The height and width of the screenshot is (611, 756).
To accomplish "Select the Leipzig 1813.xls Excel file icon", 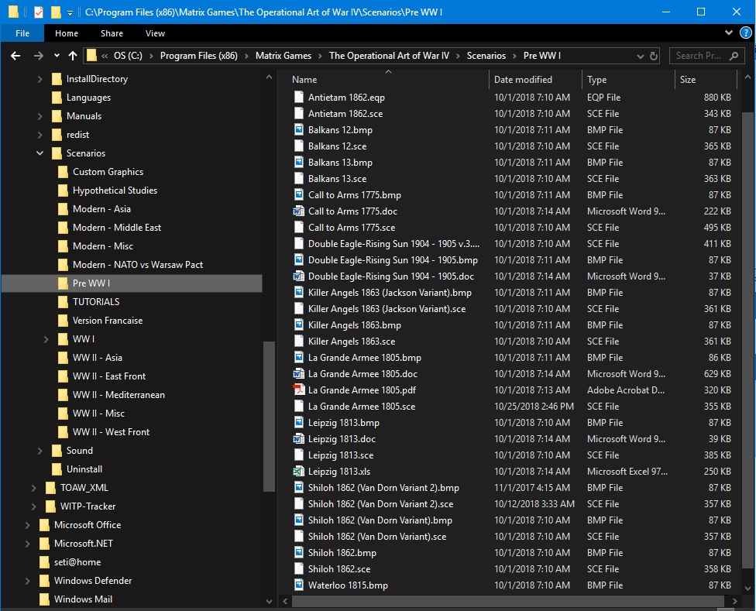I will (x=299, y=472).
